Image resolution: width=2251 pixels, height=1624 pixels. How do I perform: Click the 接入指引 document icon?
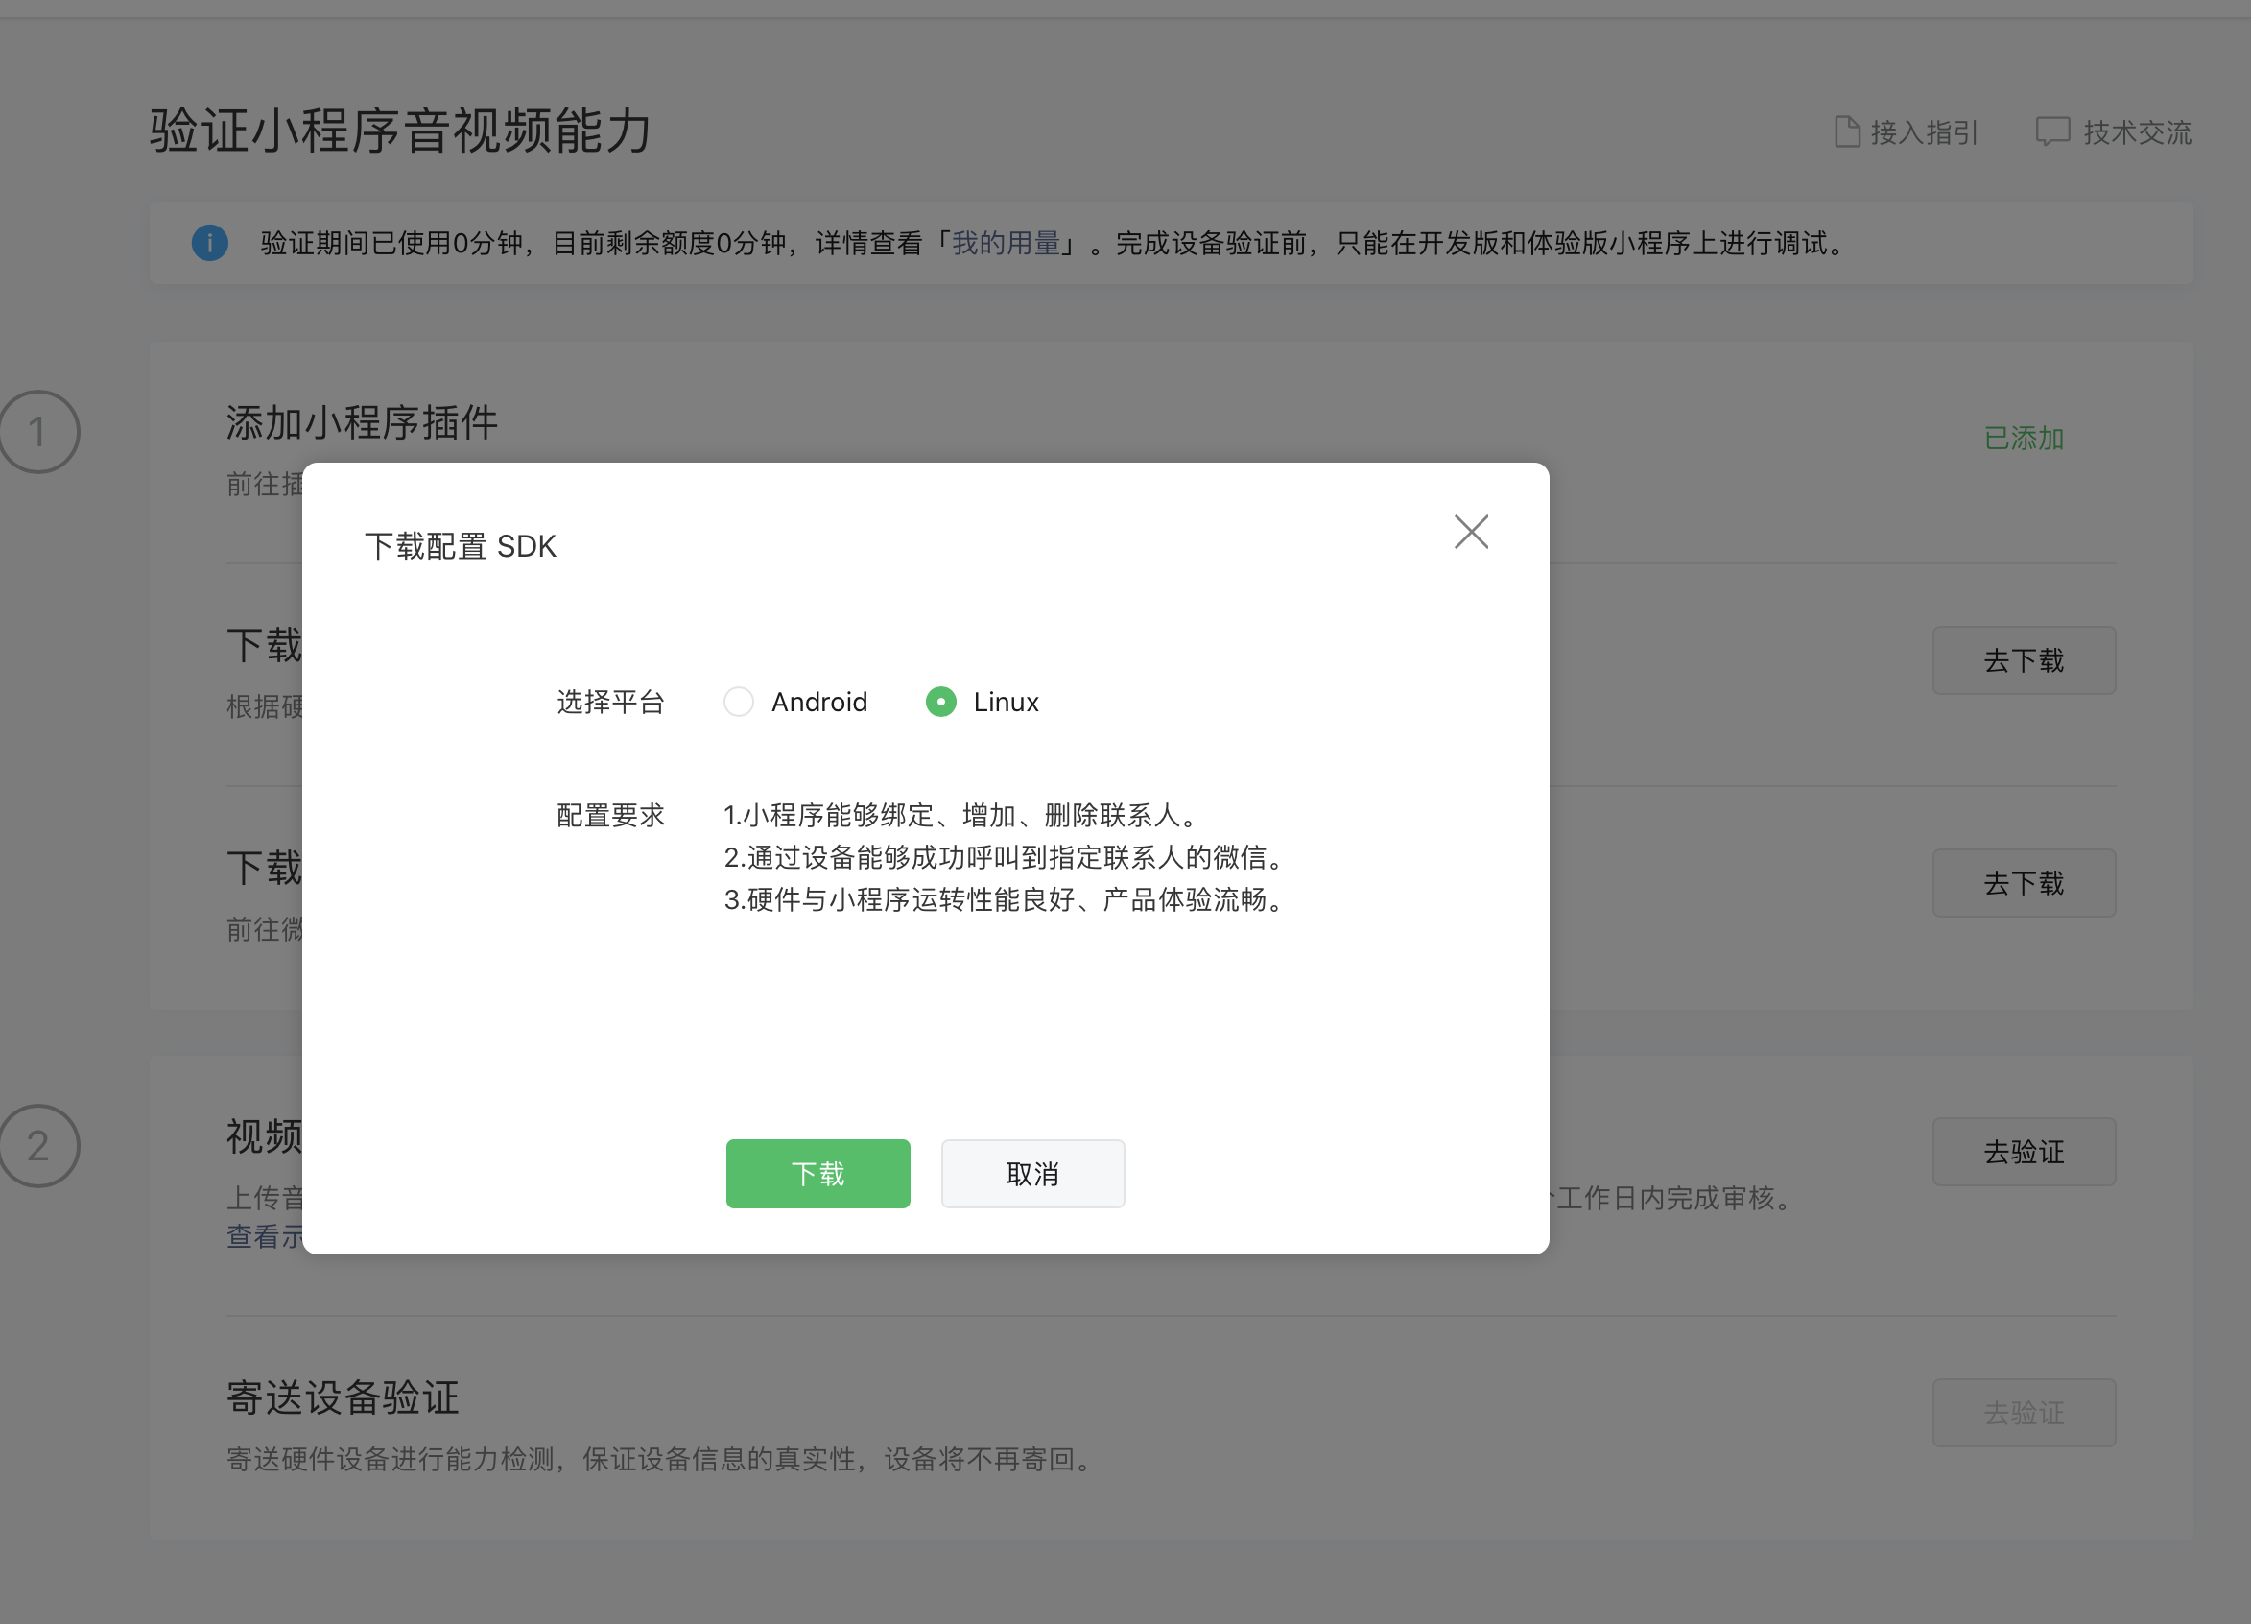click(1846, 132)
